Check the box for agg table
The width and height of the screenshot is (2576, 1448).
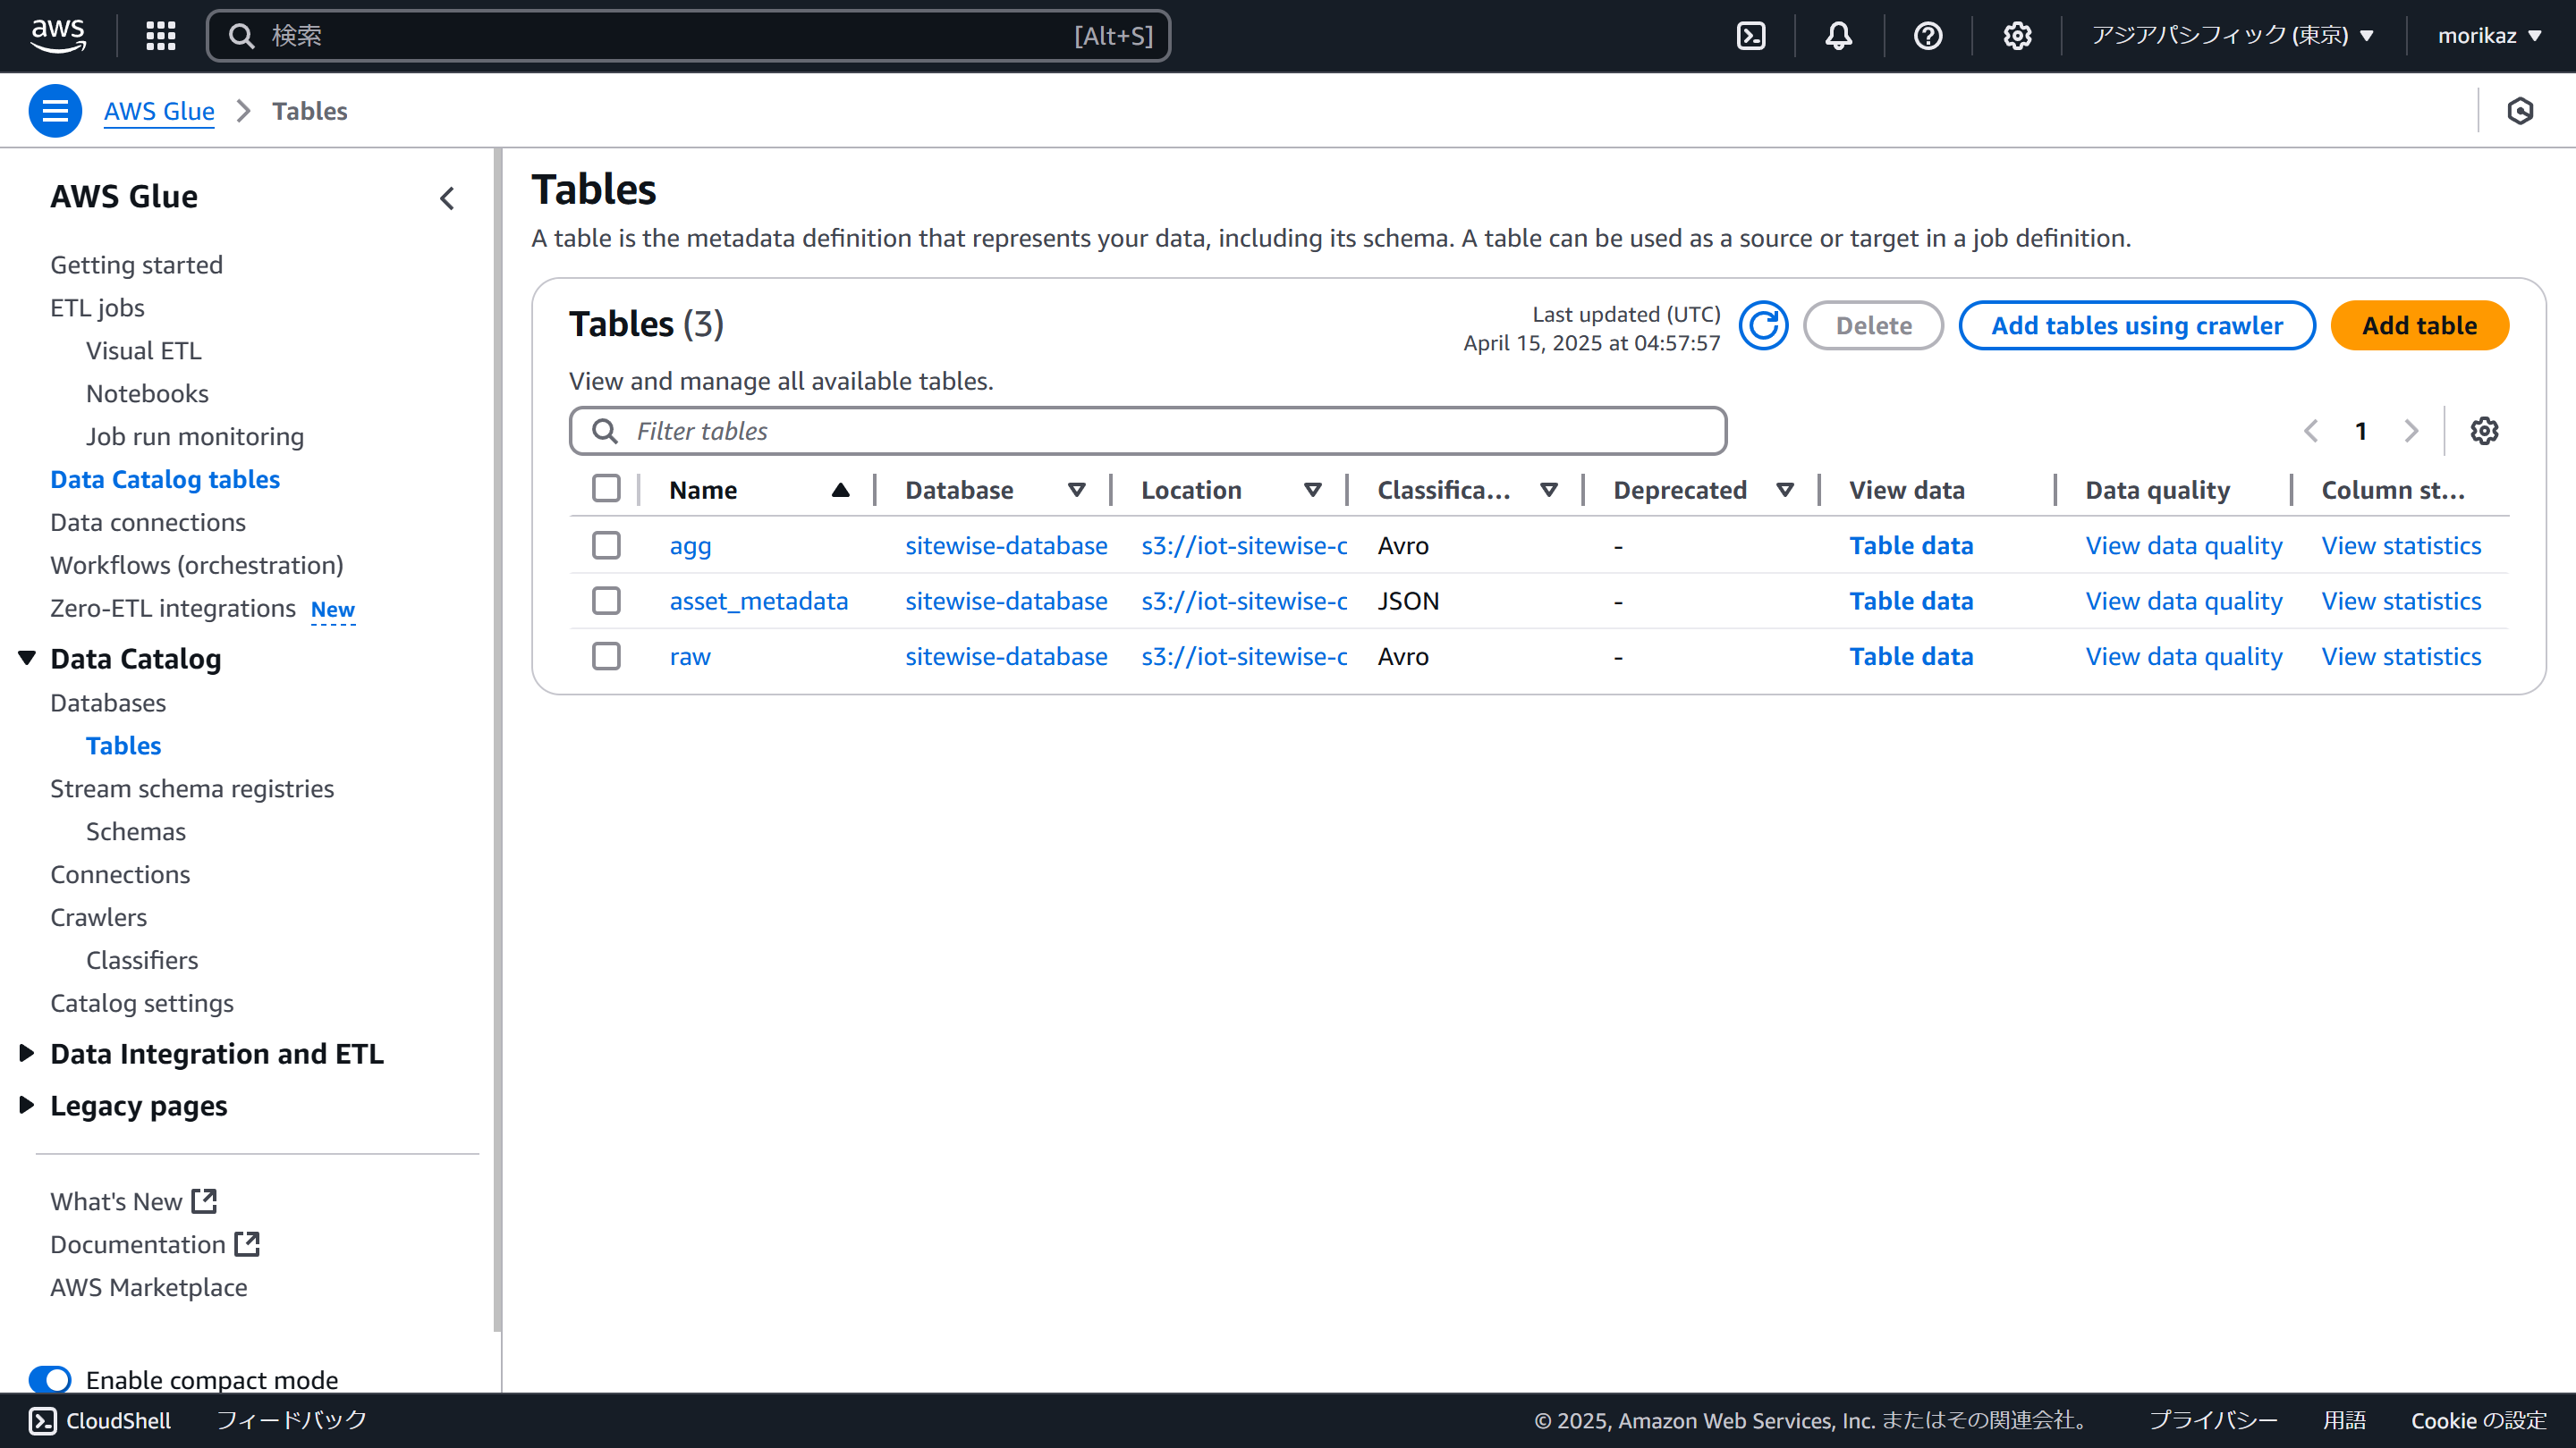point(606,545)
